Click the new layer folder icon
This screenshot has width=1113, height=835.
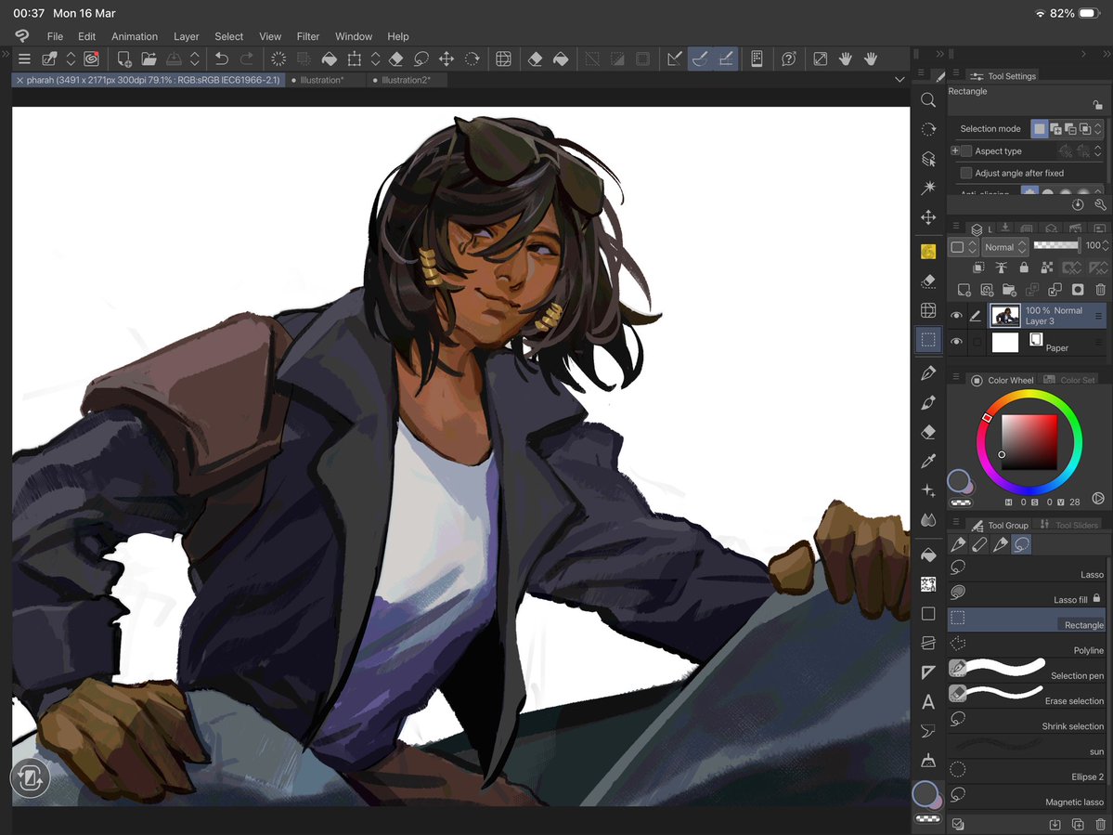(1009, 289)
